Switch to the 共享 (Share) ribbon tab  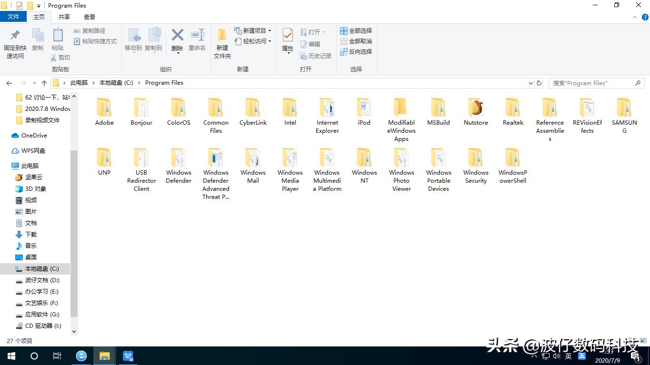pos(63,17)
